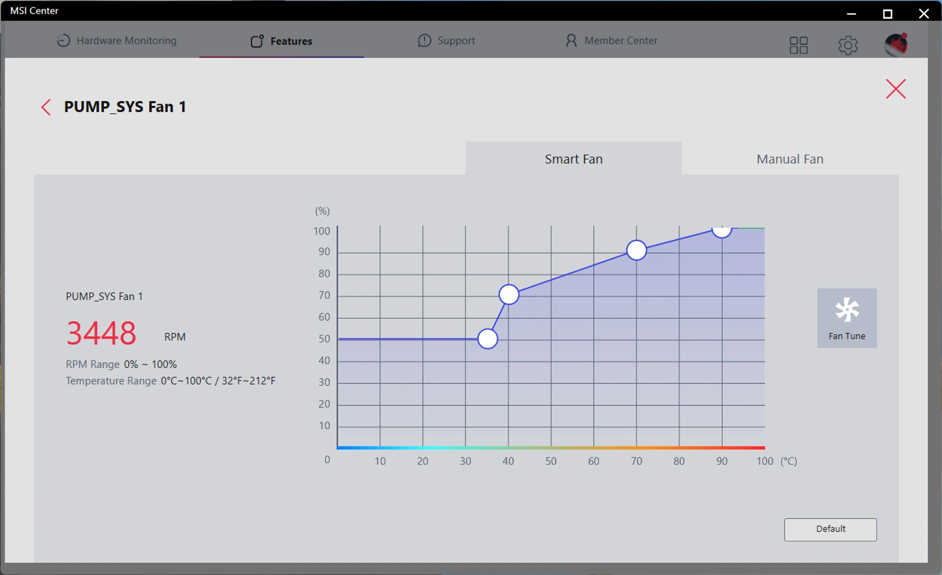Click the Member Center person icon
The width and height of the screenshot is (942, 575).
point(571,41)
